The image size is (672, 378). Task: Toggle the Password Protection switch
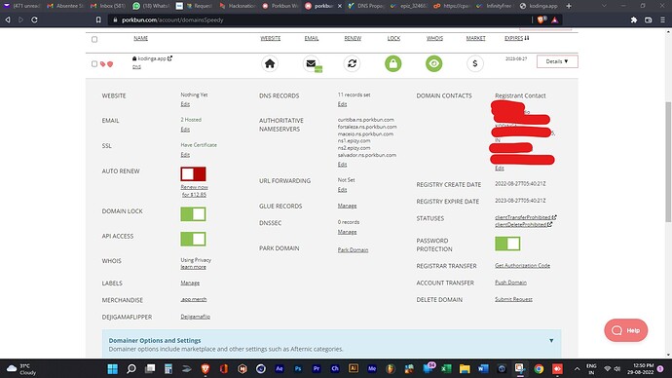507,244
